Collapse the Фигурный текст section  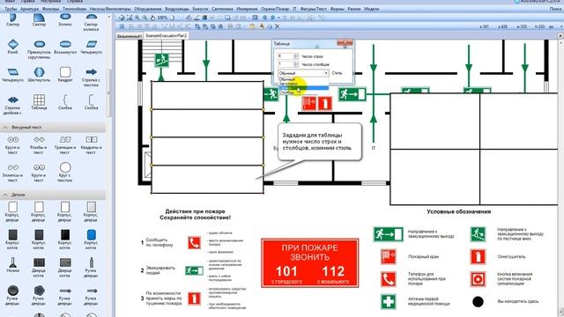(x=5, y=127)
